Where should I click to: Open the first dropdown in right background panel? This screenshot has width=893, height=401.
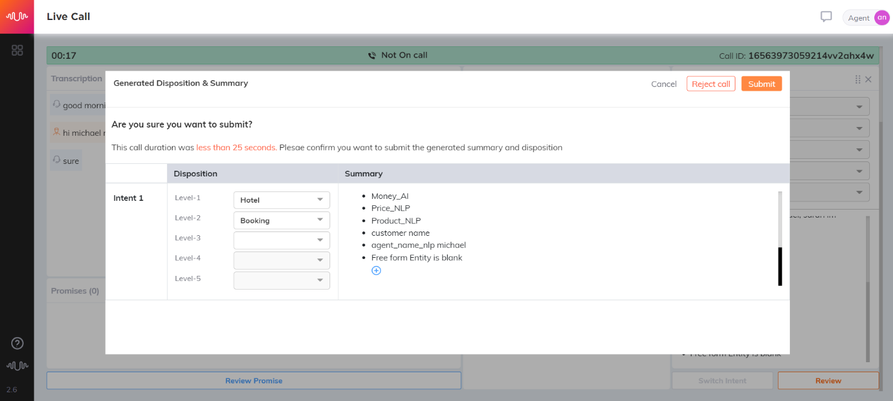point(830,106)
